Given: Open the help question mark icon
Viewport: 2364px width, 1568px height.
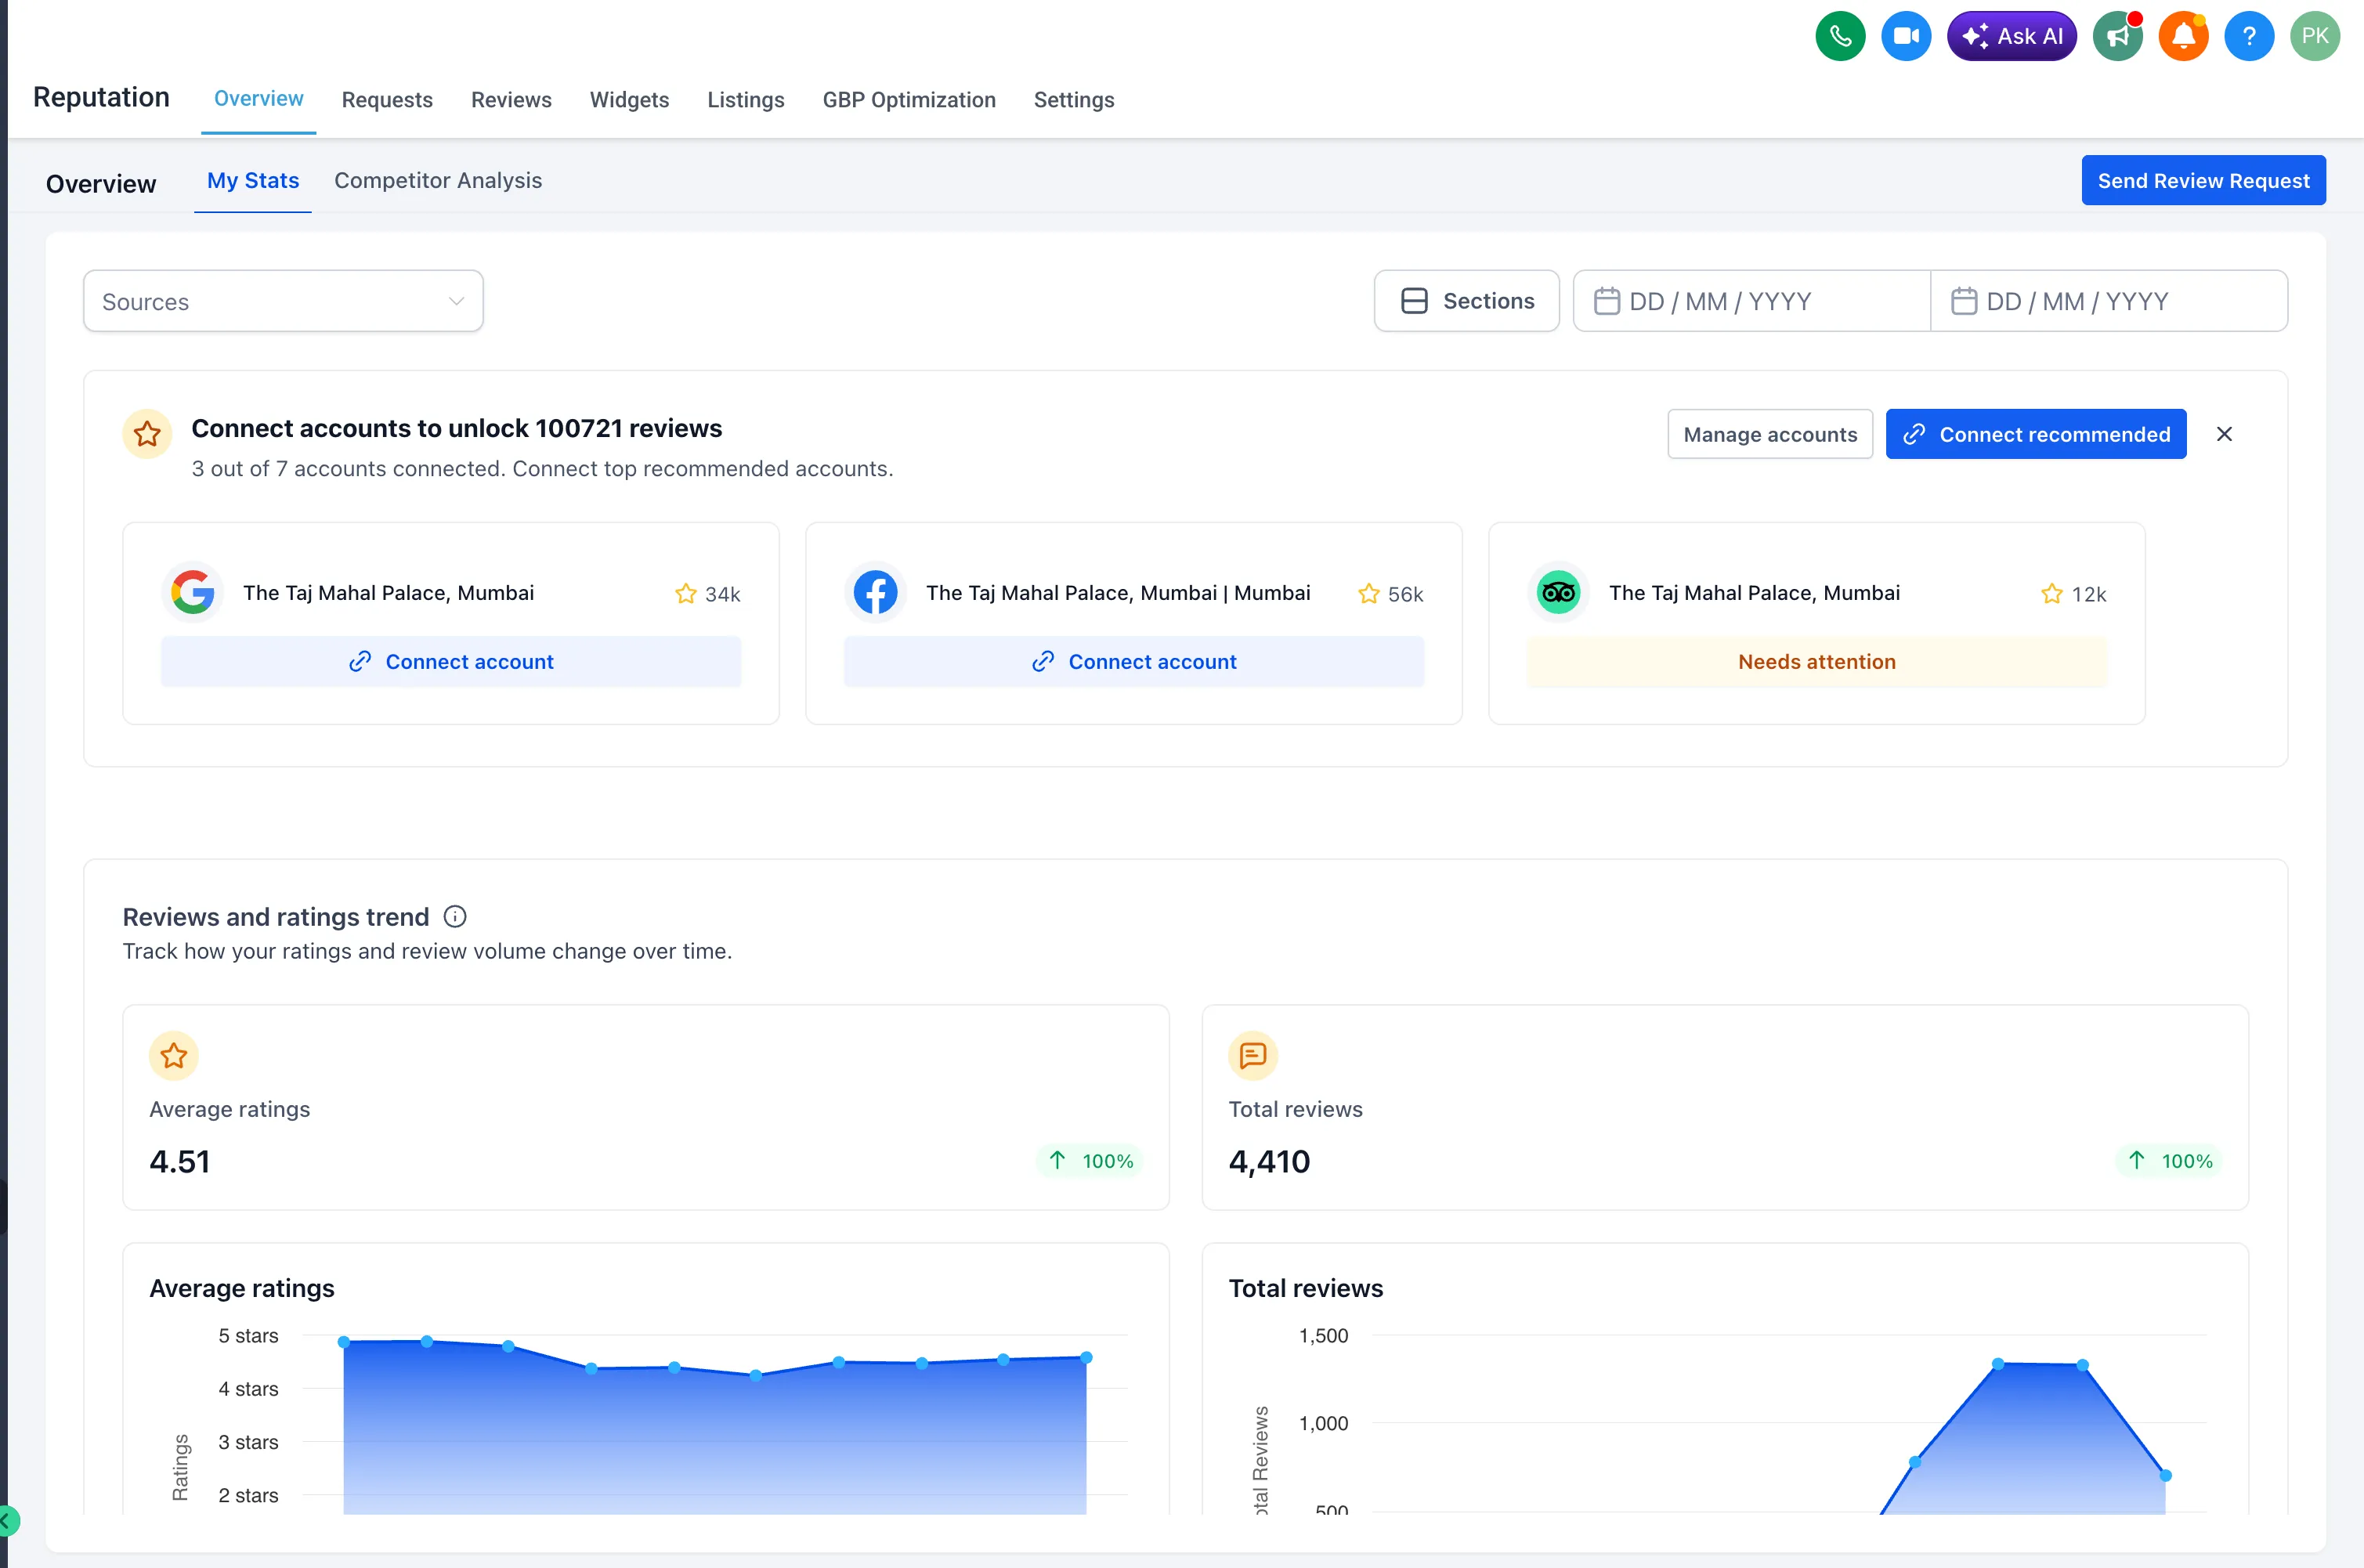Looking at the screenshot, I should click(2248, 37).
